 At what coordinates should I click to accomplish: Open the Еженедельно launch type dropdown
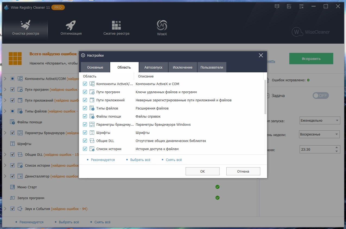tap(320, 120)
